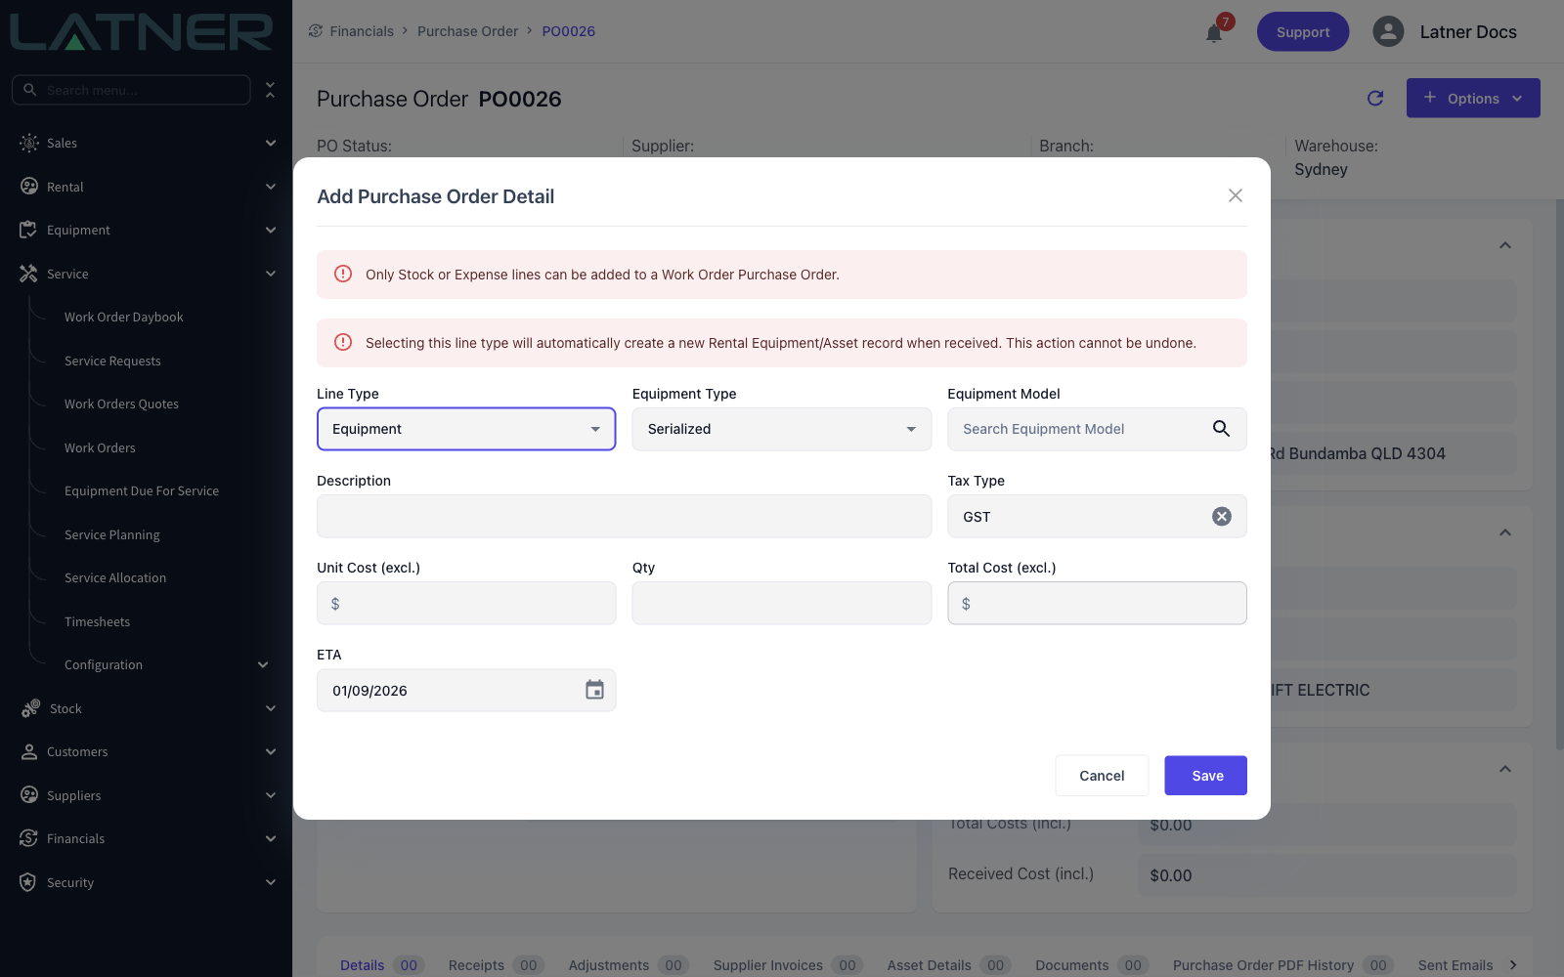1564x977 pixels.
Task: Open the ETA calendar picker icon
Action: (594, 691)
